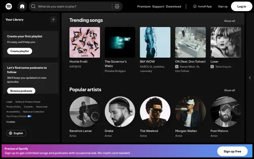Click the Log in button
The width and height of the screenshot is (254, 159).
(242, 6)
